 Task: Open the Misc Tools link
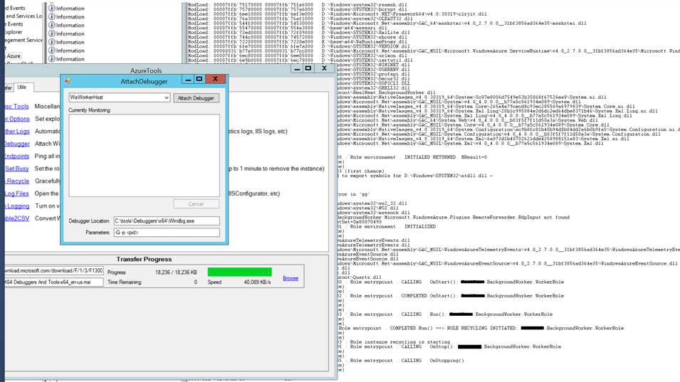click(16, 107)
